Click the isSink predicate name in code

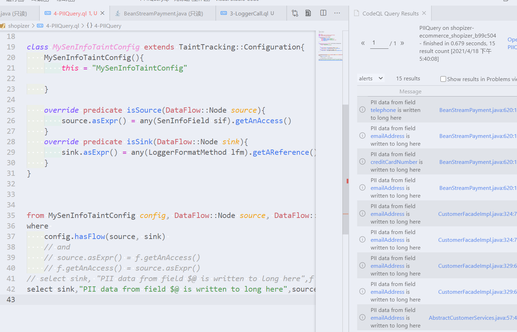click(x=140, y=141)
